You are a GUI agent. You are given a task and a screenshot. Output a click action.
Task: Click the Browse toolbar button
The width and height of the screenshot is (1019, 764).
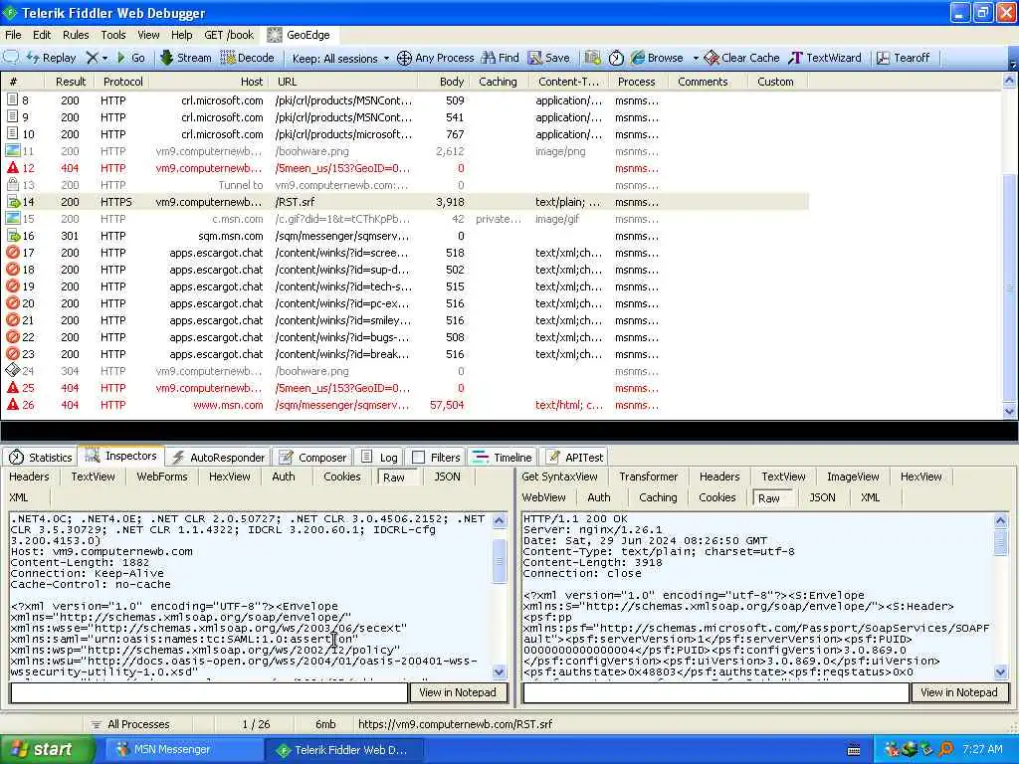point(658,58)
